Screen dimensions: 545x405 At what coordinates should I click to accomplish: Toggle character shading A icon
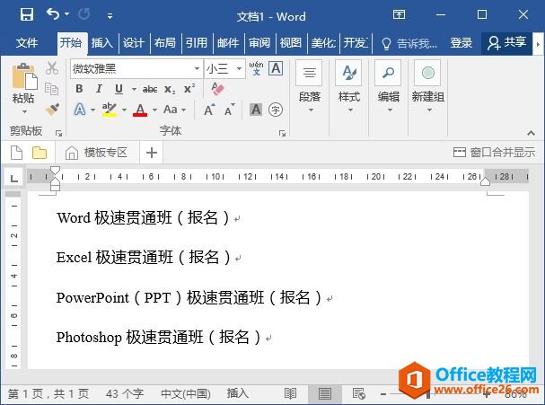pos(256,110)
